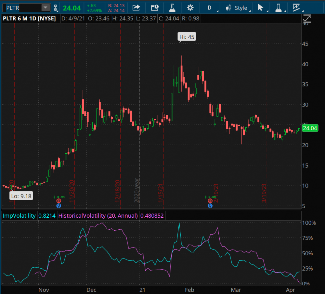Click the PLTR 6 M 1D [NYSE] chart title
325x294 pixels.
[29, 19]
